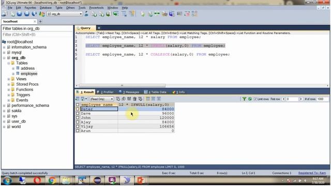Click the Chrome icon in Windows taskbar
This screenshot has height=186, width=331.
[x=52, y=180]
